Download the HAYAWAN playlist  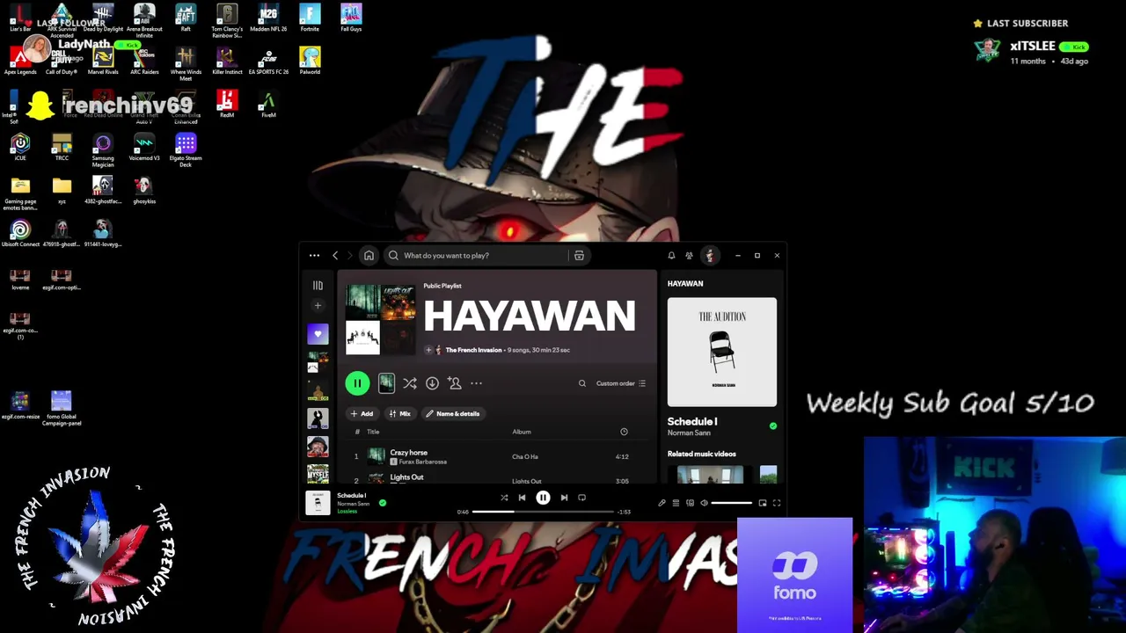coord(432,383)
